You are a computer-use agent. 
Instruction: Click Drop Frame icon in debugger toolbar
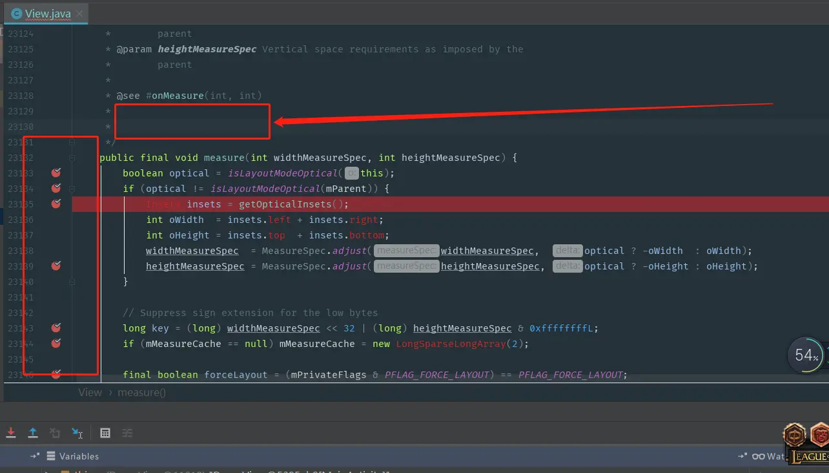[55, 433]
